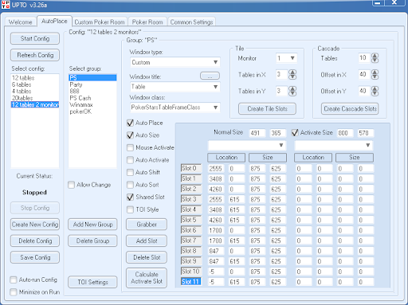Click Create Tile Slots
Viewport: 408px width, 305px height.
[x=267, y=108]
